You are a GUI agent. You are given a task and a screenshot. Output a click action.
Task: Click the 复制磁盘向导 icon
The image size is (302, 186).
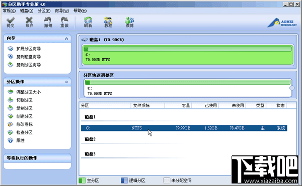(x=11, y=57)
